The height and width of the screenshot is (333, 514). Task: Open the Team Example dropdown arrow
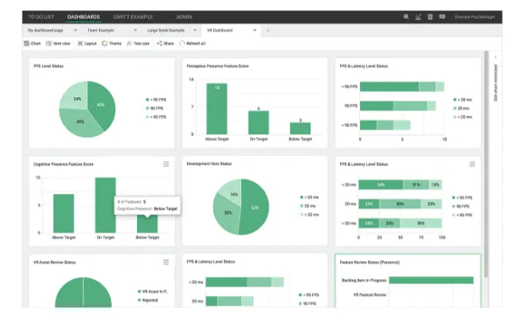(135, 30)
